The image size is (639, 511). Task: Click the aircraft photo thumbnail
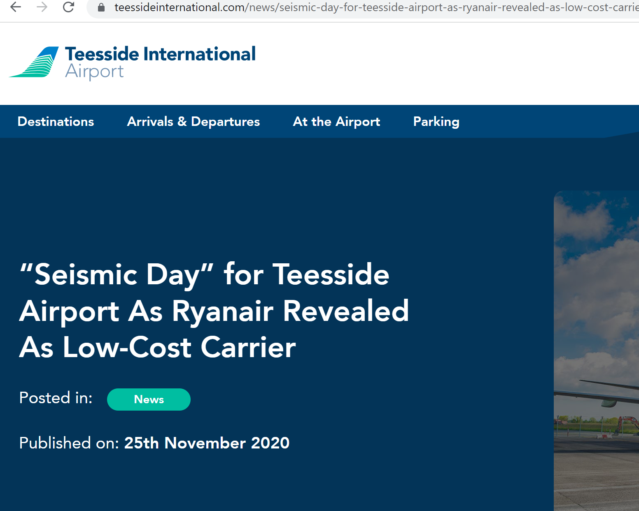click(x=596, y=351)
